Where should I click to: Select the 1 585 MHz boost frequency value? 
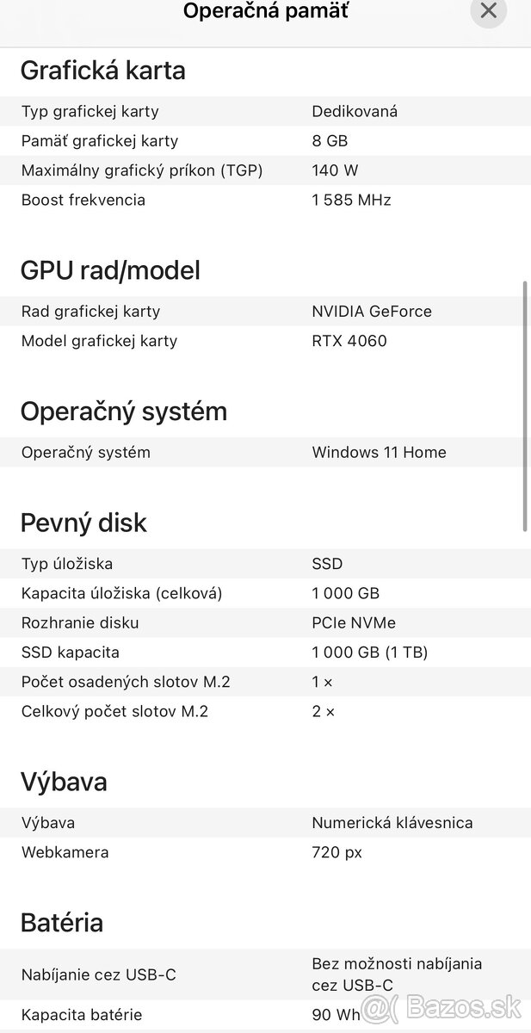350,200
